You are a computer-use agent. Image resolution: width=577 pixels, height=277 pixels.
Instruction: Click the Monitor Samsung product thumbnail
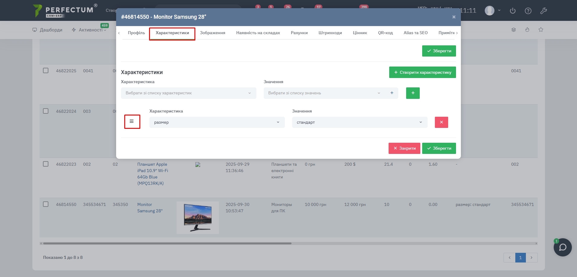click(198, 217)
